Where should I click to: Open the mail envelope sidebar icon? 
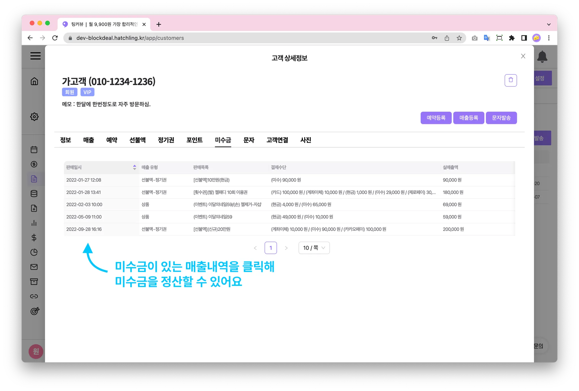[34, 267]
